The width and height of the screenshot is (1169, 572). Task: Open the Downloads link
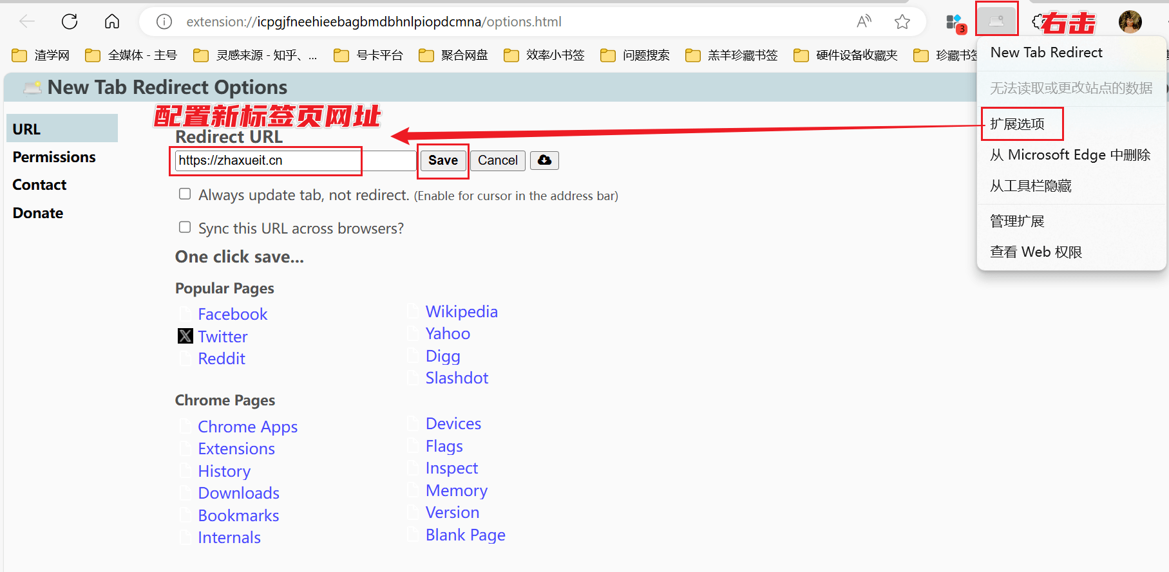pyautogui.click(x=239, y=493)
